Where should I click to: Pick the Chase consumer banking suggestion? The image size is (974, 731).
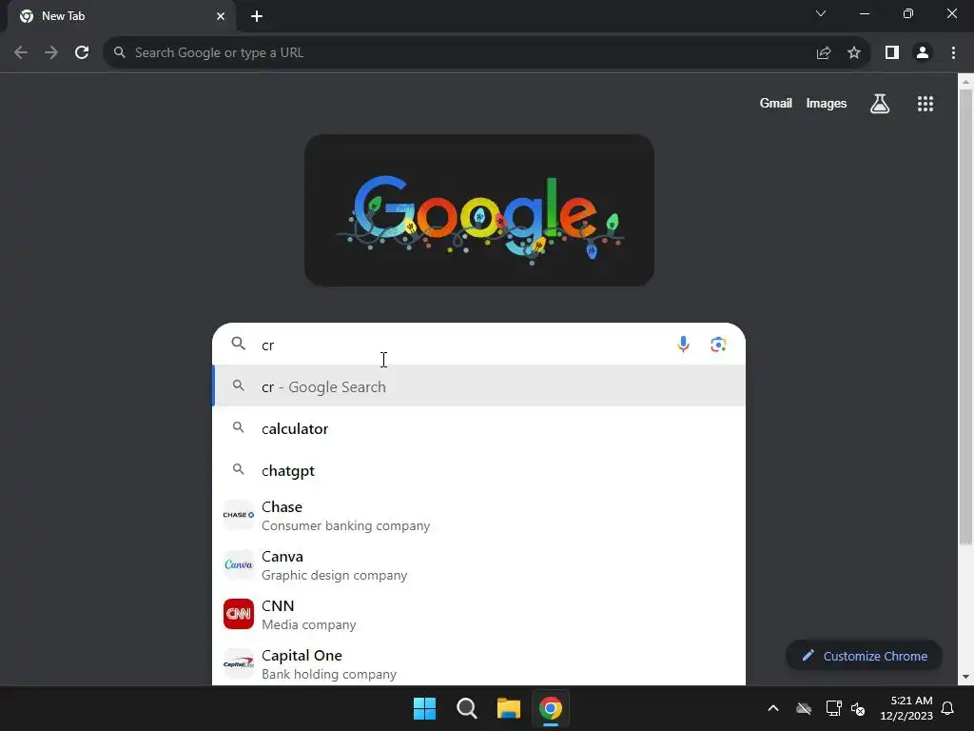479,515
